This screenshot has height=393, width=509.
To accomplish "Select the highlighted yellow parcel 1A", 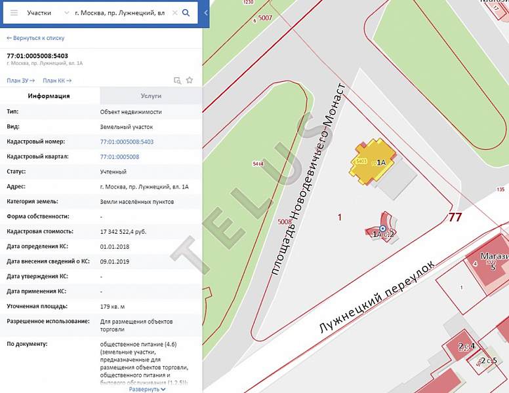I will pos(373,161).
